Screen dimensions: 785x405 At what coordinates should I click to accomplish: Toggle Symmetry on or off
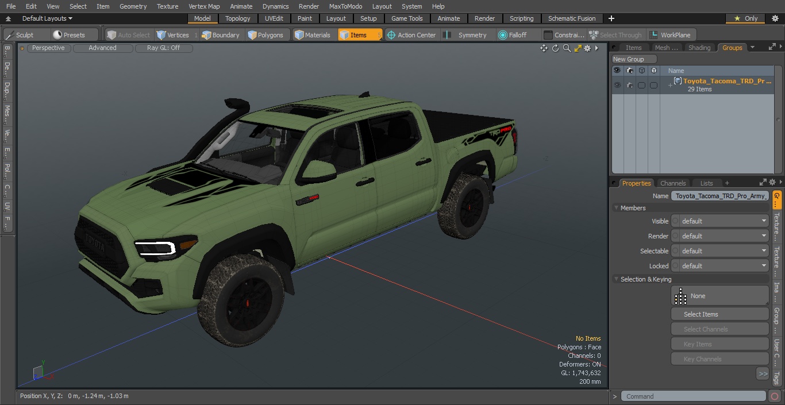pyautogui.click(x=466, y=35)
